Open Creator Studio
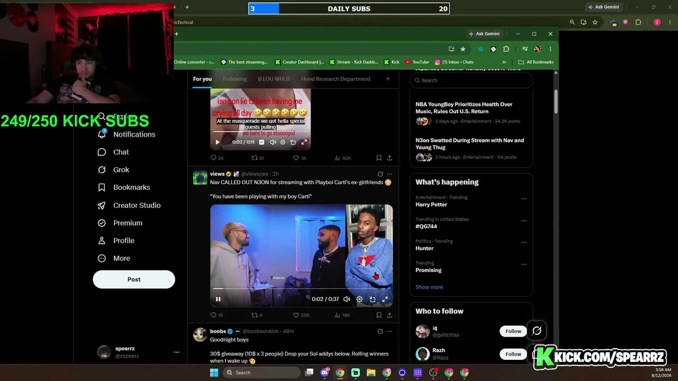The height and width of the screenshot is (381, 678). (x=129, y=205)
